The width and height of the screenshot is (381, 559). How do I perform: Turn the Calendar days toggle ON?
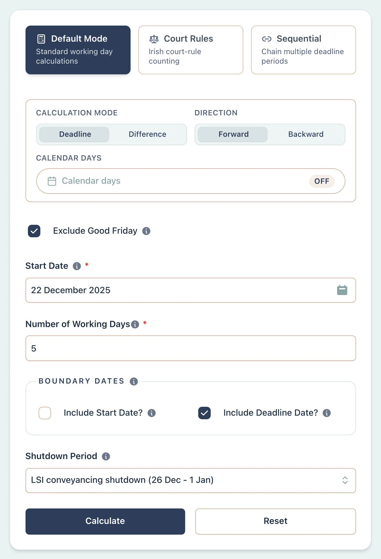(x=322, y=181)
